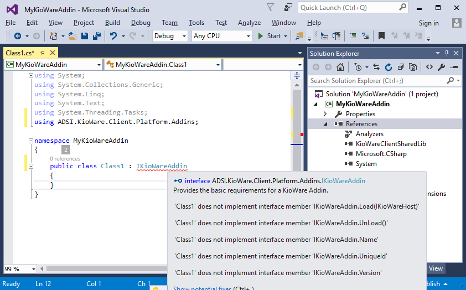This screenshot has height=290, width=466.
Task: Open the Debug menu
Action: 141,23
